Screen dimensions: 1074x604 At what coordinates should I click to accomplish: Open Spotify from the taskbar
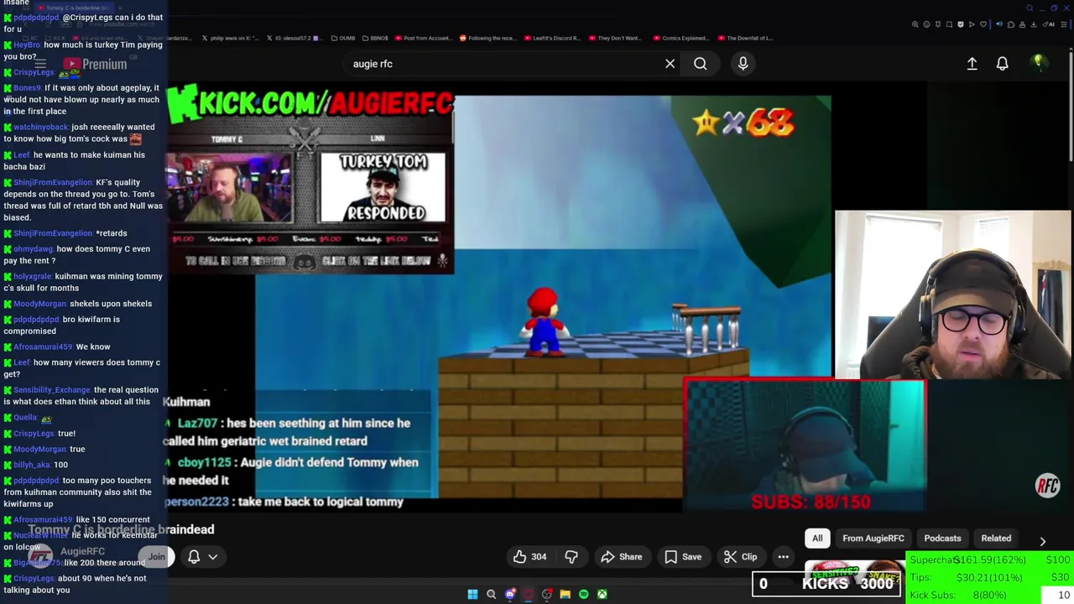583,594
